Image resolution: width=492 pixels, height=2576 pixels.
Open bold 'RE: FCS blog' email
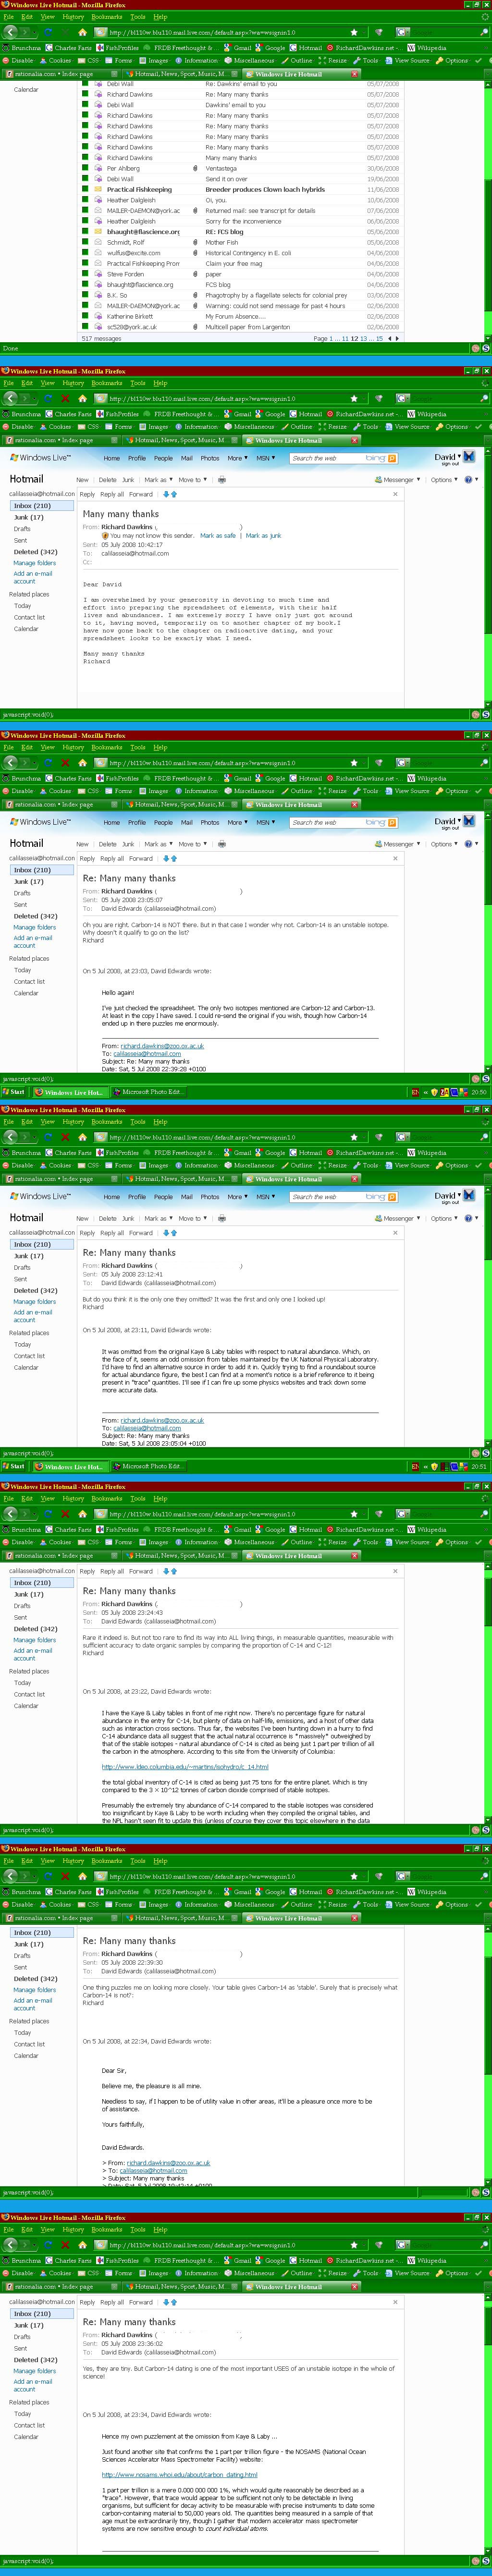(224, 232)
